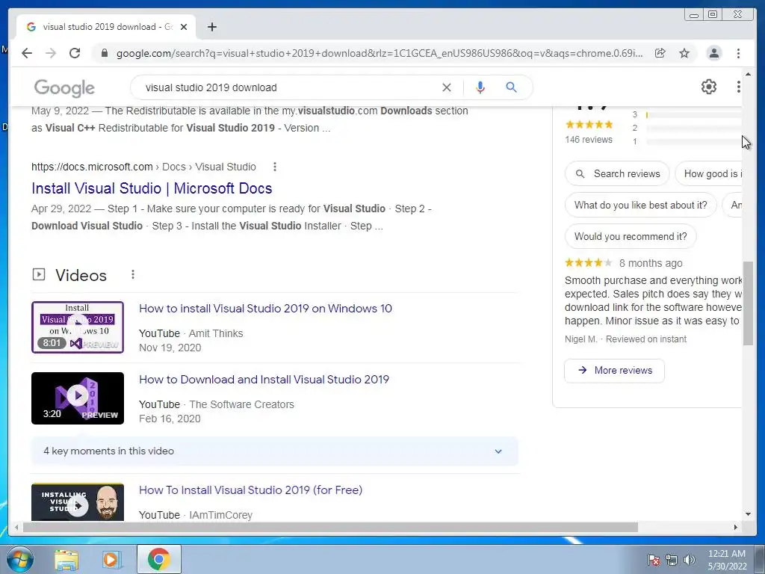
Task: Bookmark this page with the star icon
Action: 684,53
